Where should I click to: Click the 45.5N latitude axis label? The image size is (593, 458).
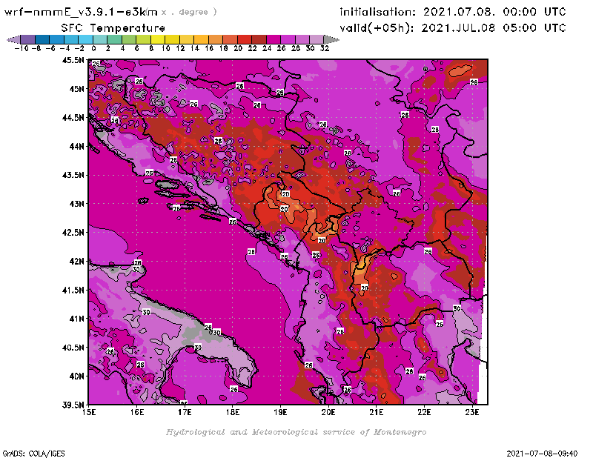point(73,60)
